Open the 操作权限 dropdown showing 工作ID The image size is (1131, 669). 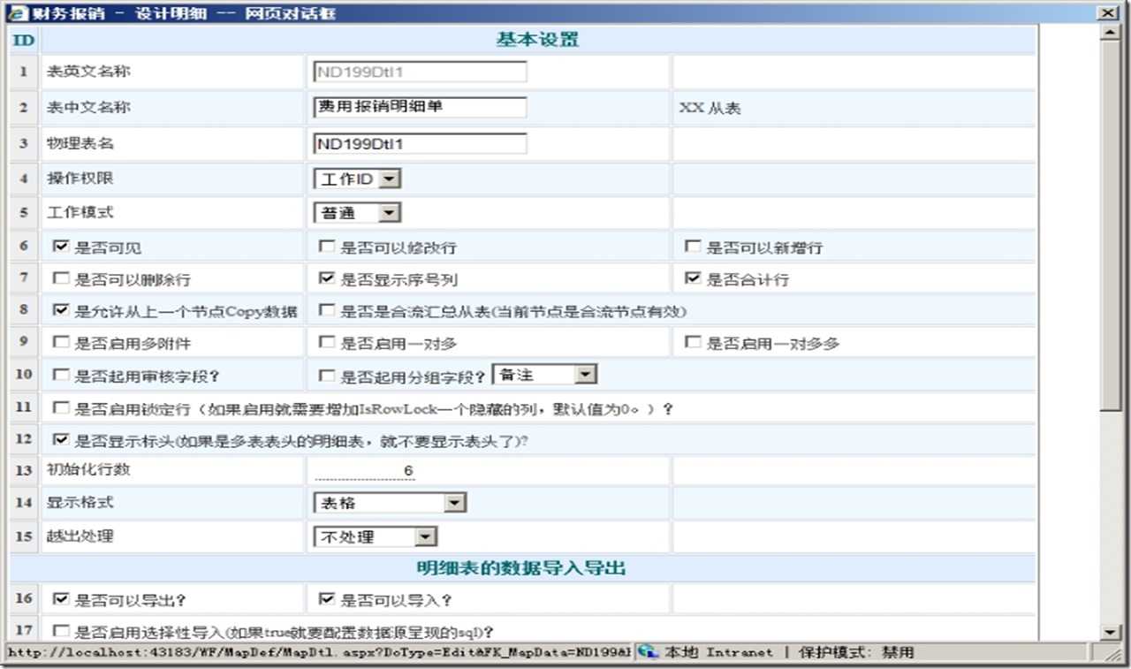coord(357,179)
